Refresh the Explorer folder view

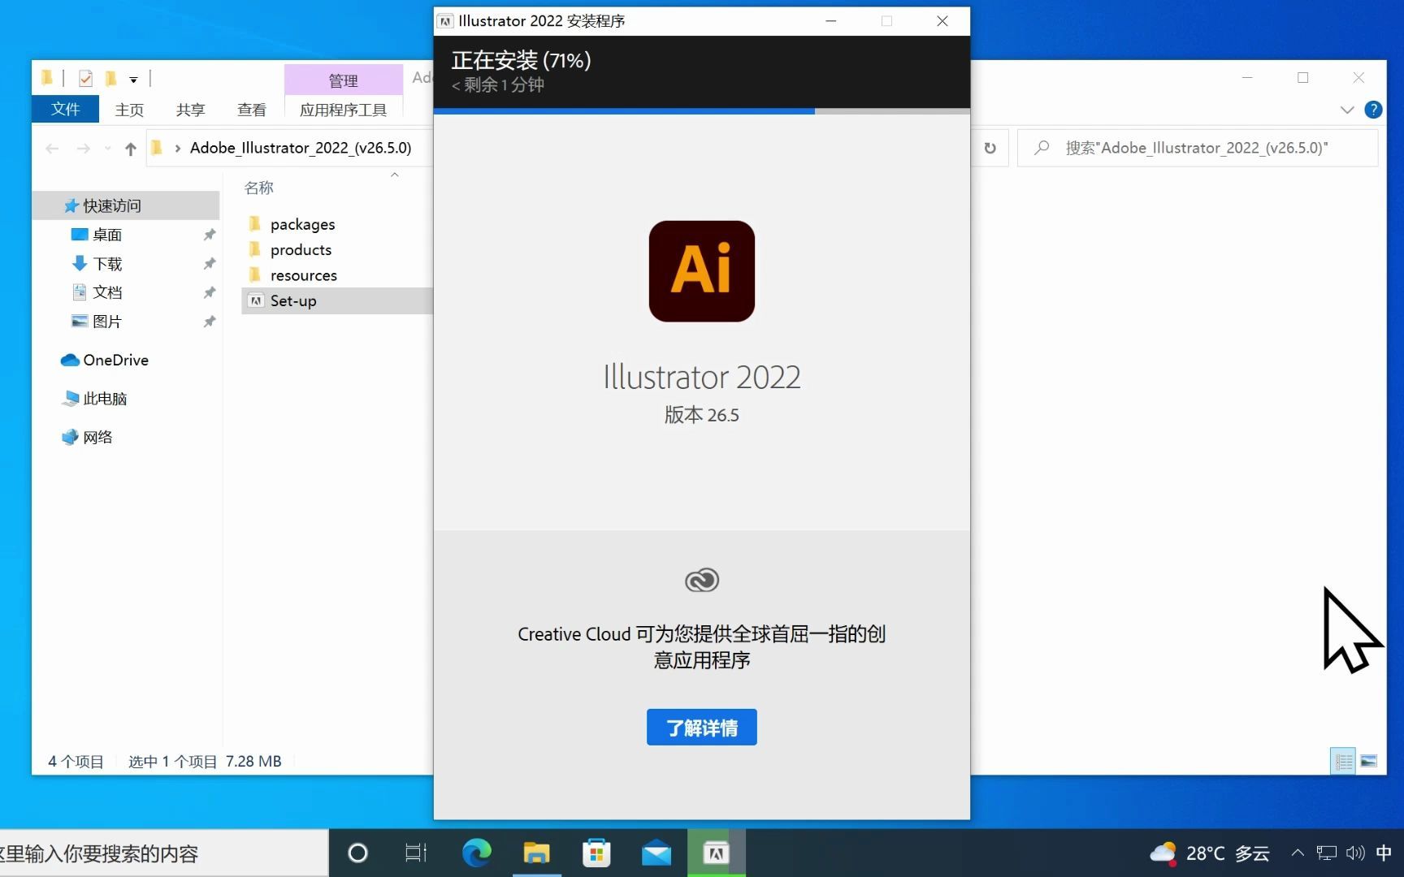pyautogui.click(x=990, y=148)
